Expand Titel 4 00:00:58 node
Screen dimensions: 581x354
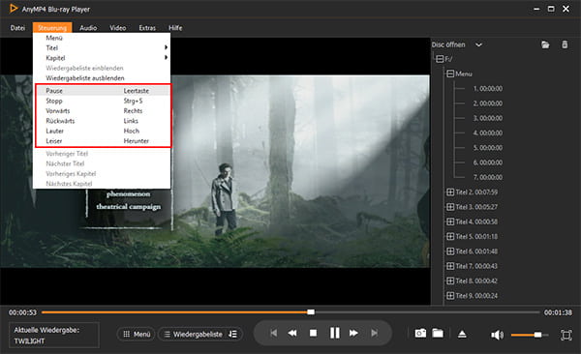[x=450, y=221]
